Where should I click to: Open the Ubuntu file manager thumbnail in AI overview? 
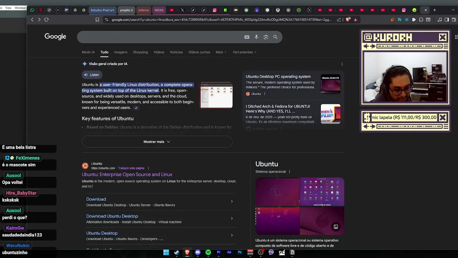click(x=216, y=95)
